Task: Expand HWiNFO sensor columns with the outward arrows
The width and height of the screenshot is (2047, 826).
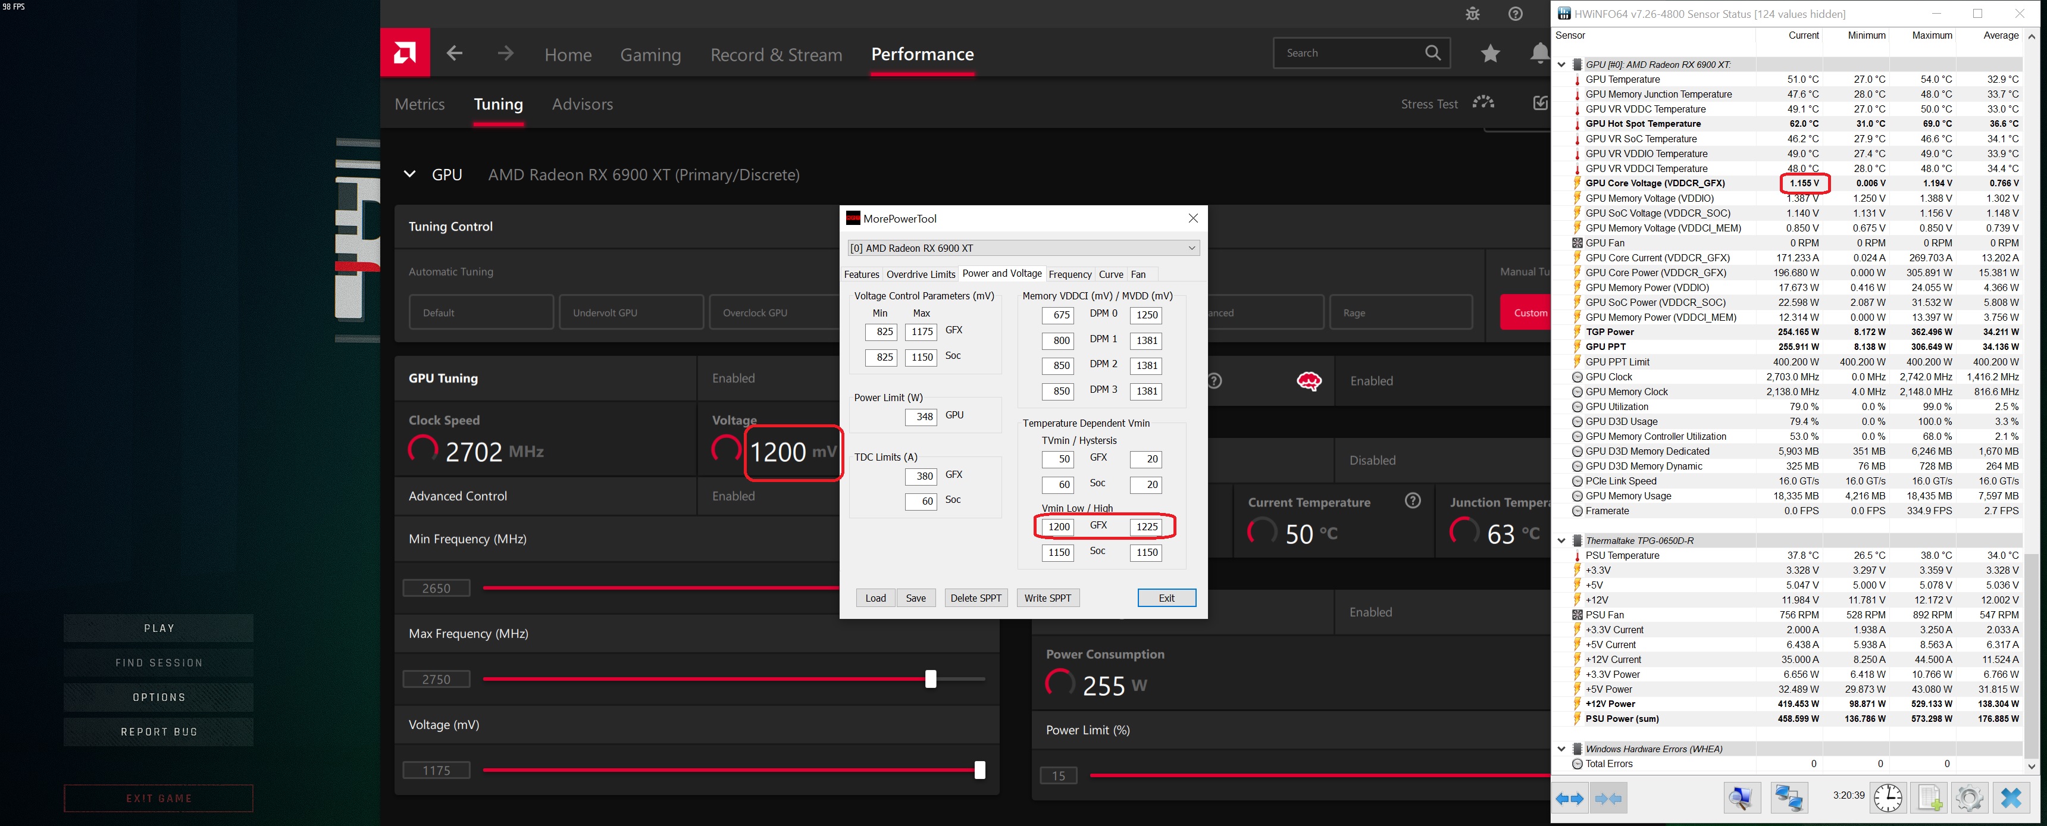Action: coord(1569,798)
